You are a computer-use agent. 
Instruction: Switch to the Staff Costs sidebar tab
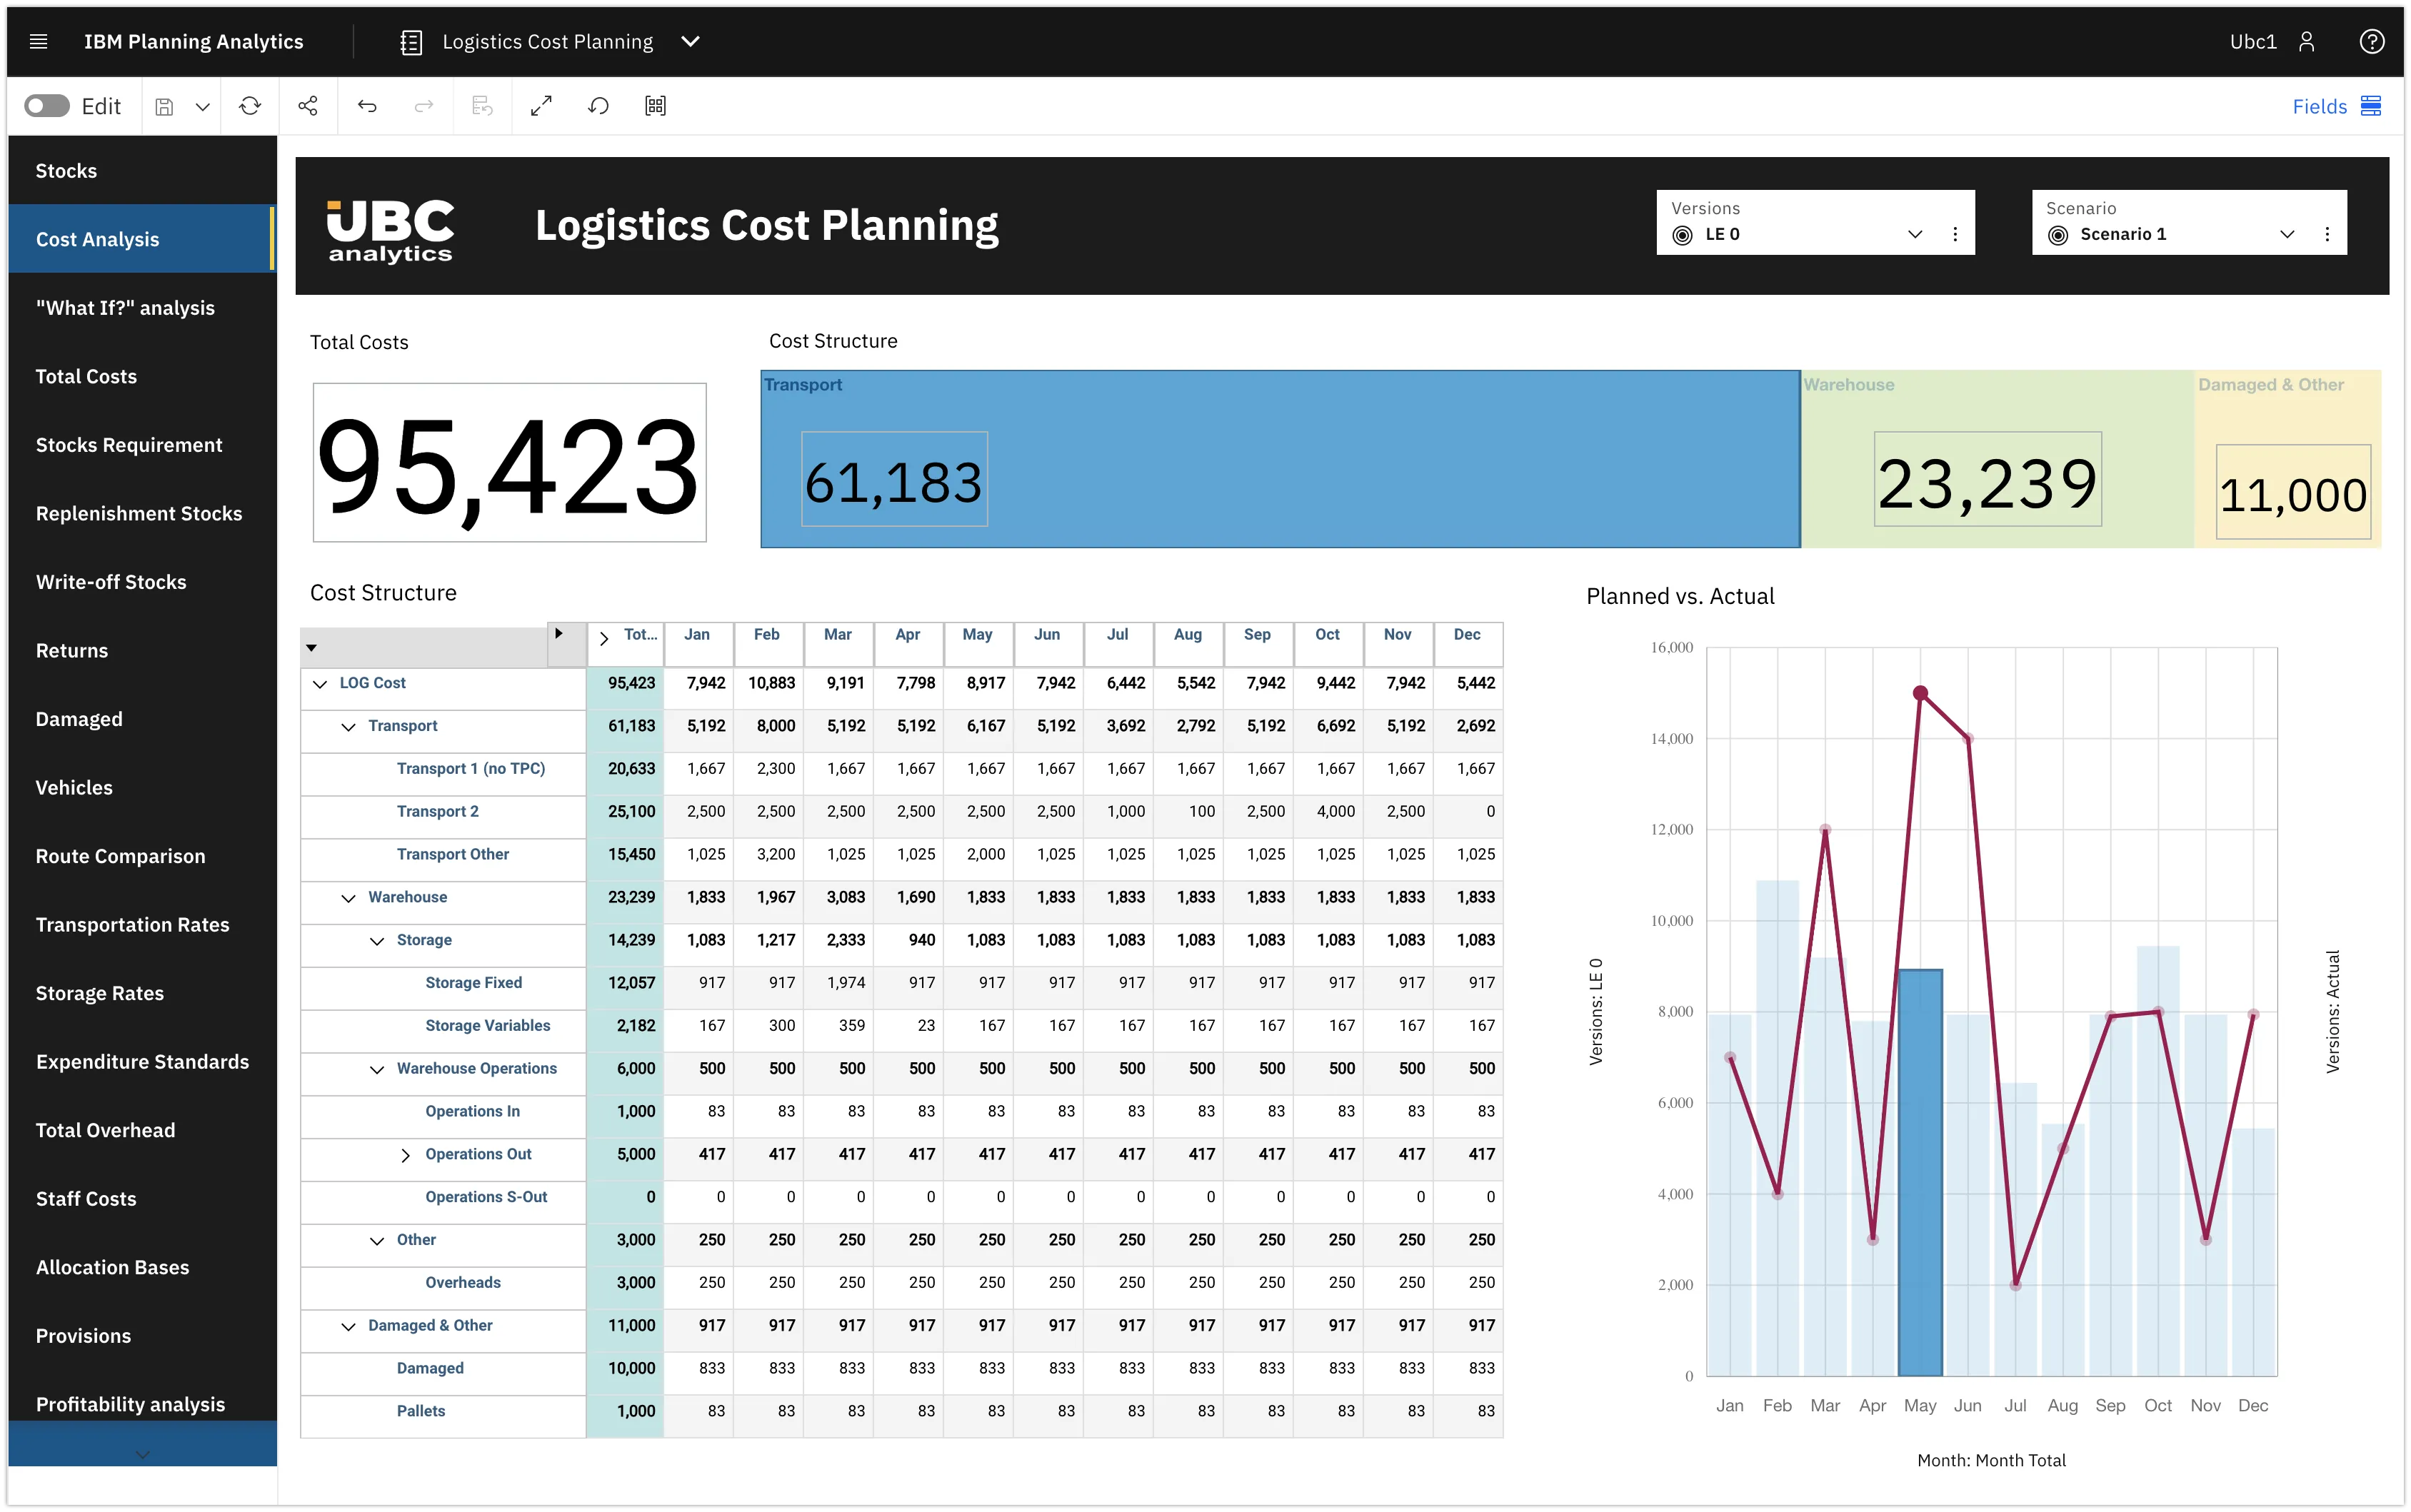(x=86, y=1198)
